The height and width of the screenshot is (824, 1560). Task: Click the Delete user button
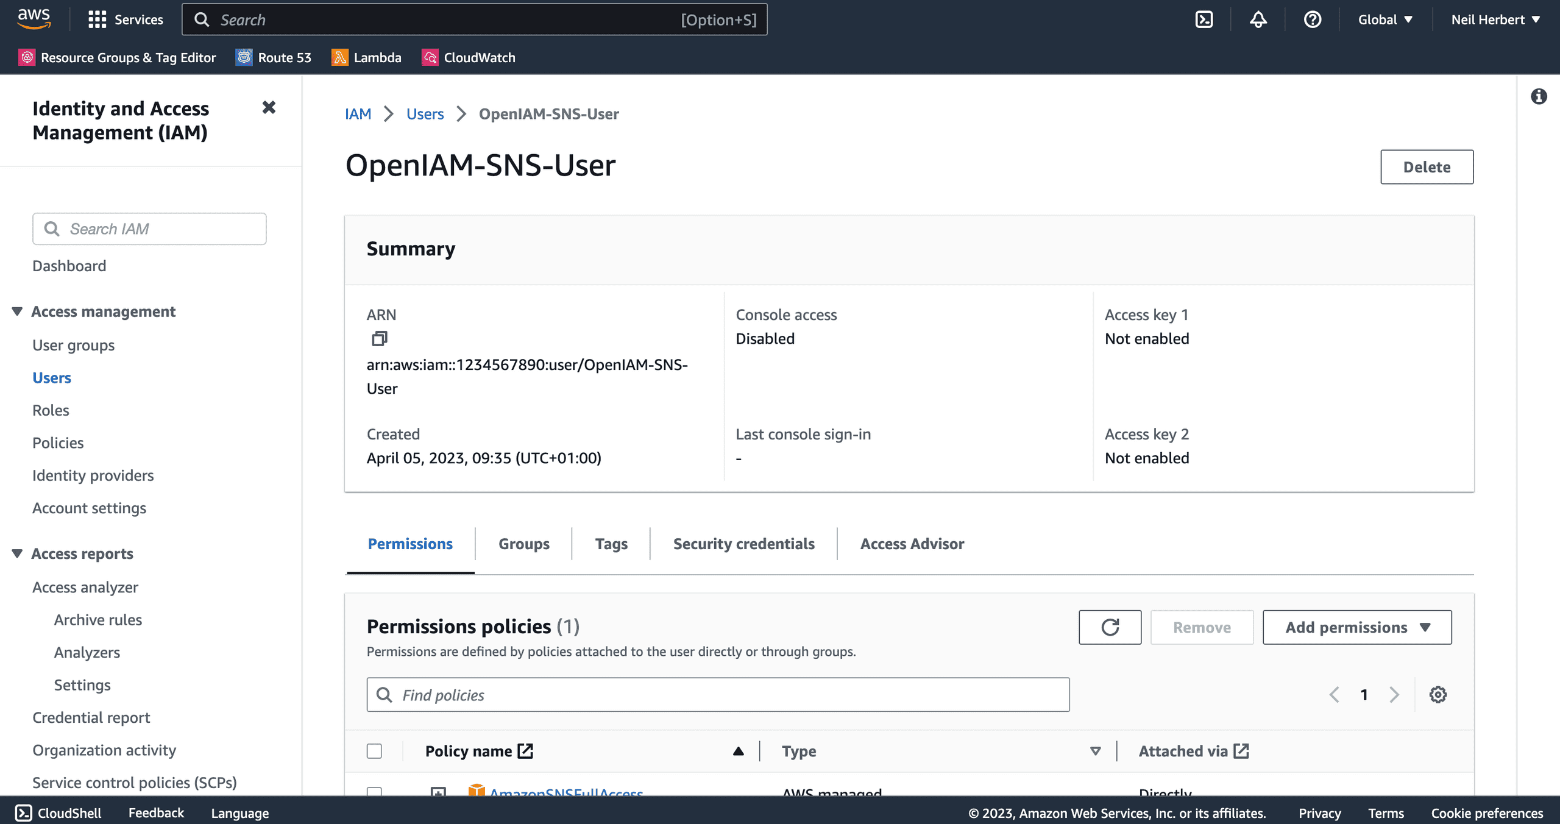pyautogui.click(x=1427, y=166)
